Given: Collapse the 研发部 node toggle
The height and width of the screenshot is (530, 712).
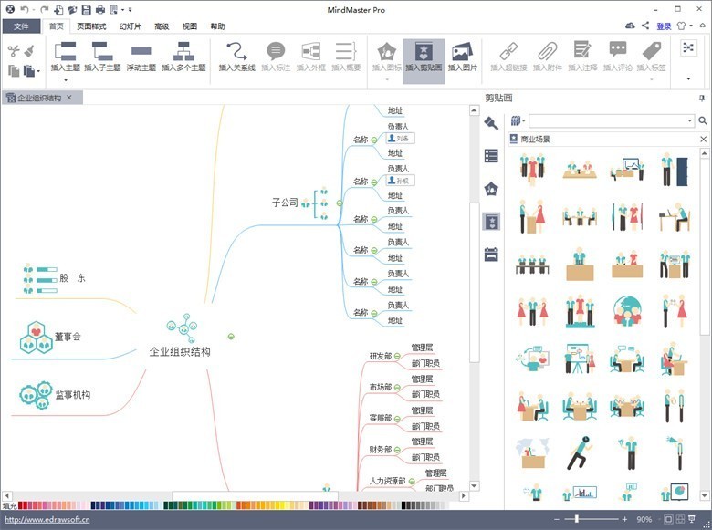Looking at the screenshot, I should 397,356.
